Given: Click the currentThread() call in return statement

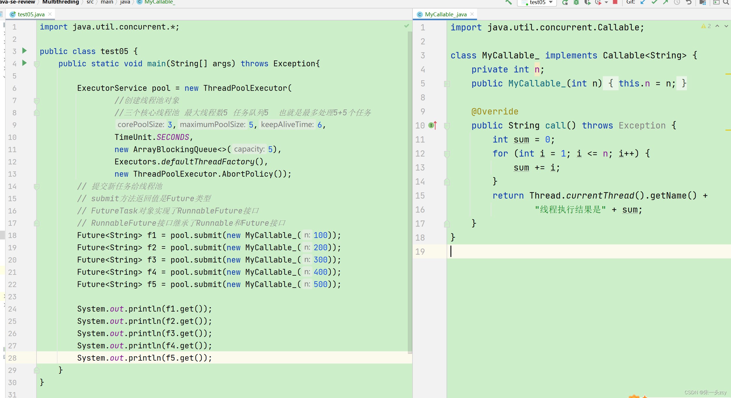Looking at the screenshot, I should [605, 195].
